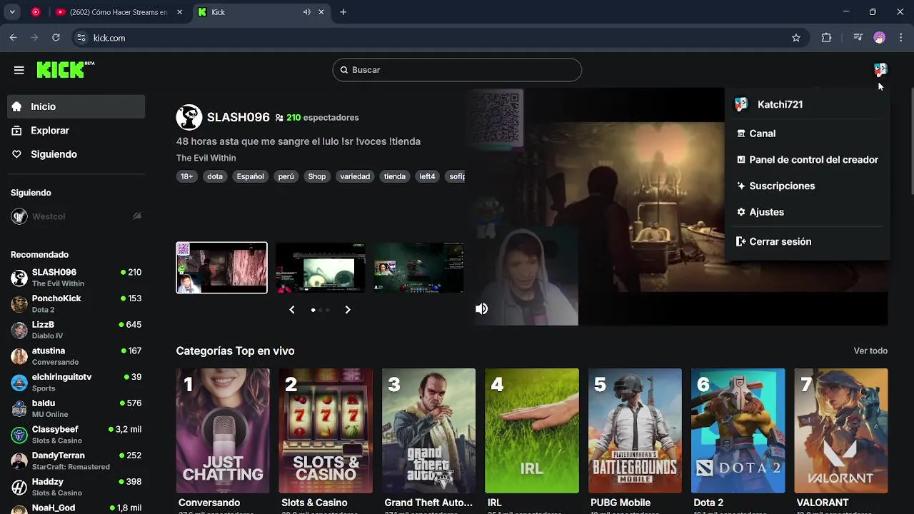Mute the Kick tab audio icon

click(x=307, y=12)
